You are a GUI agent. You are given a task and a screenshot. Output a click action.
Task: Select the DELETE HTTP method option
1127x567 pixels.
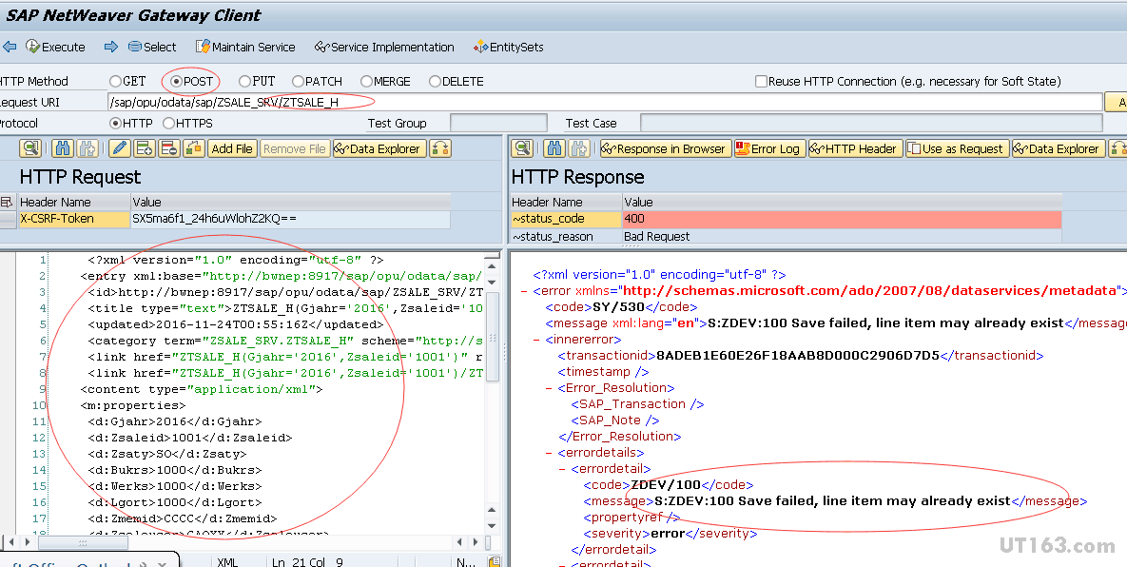[x=436, y=82]
